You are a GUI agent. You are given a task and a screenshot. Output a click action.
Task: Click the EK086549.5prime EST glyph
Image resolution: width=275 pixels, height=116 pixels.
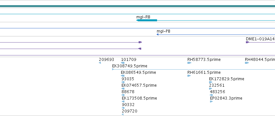pyautogui.click(x=122, y=76)
